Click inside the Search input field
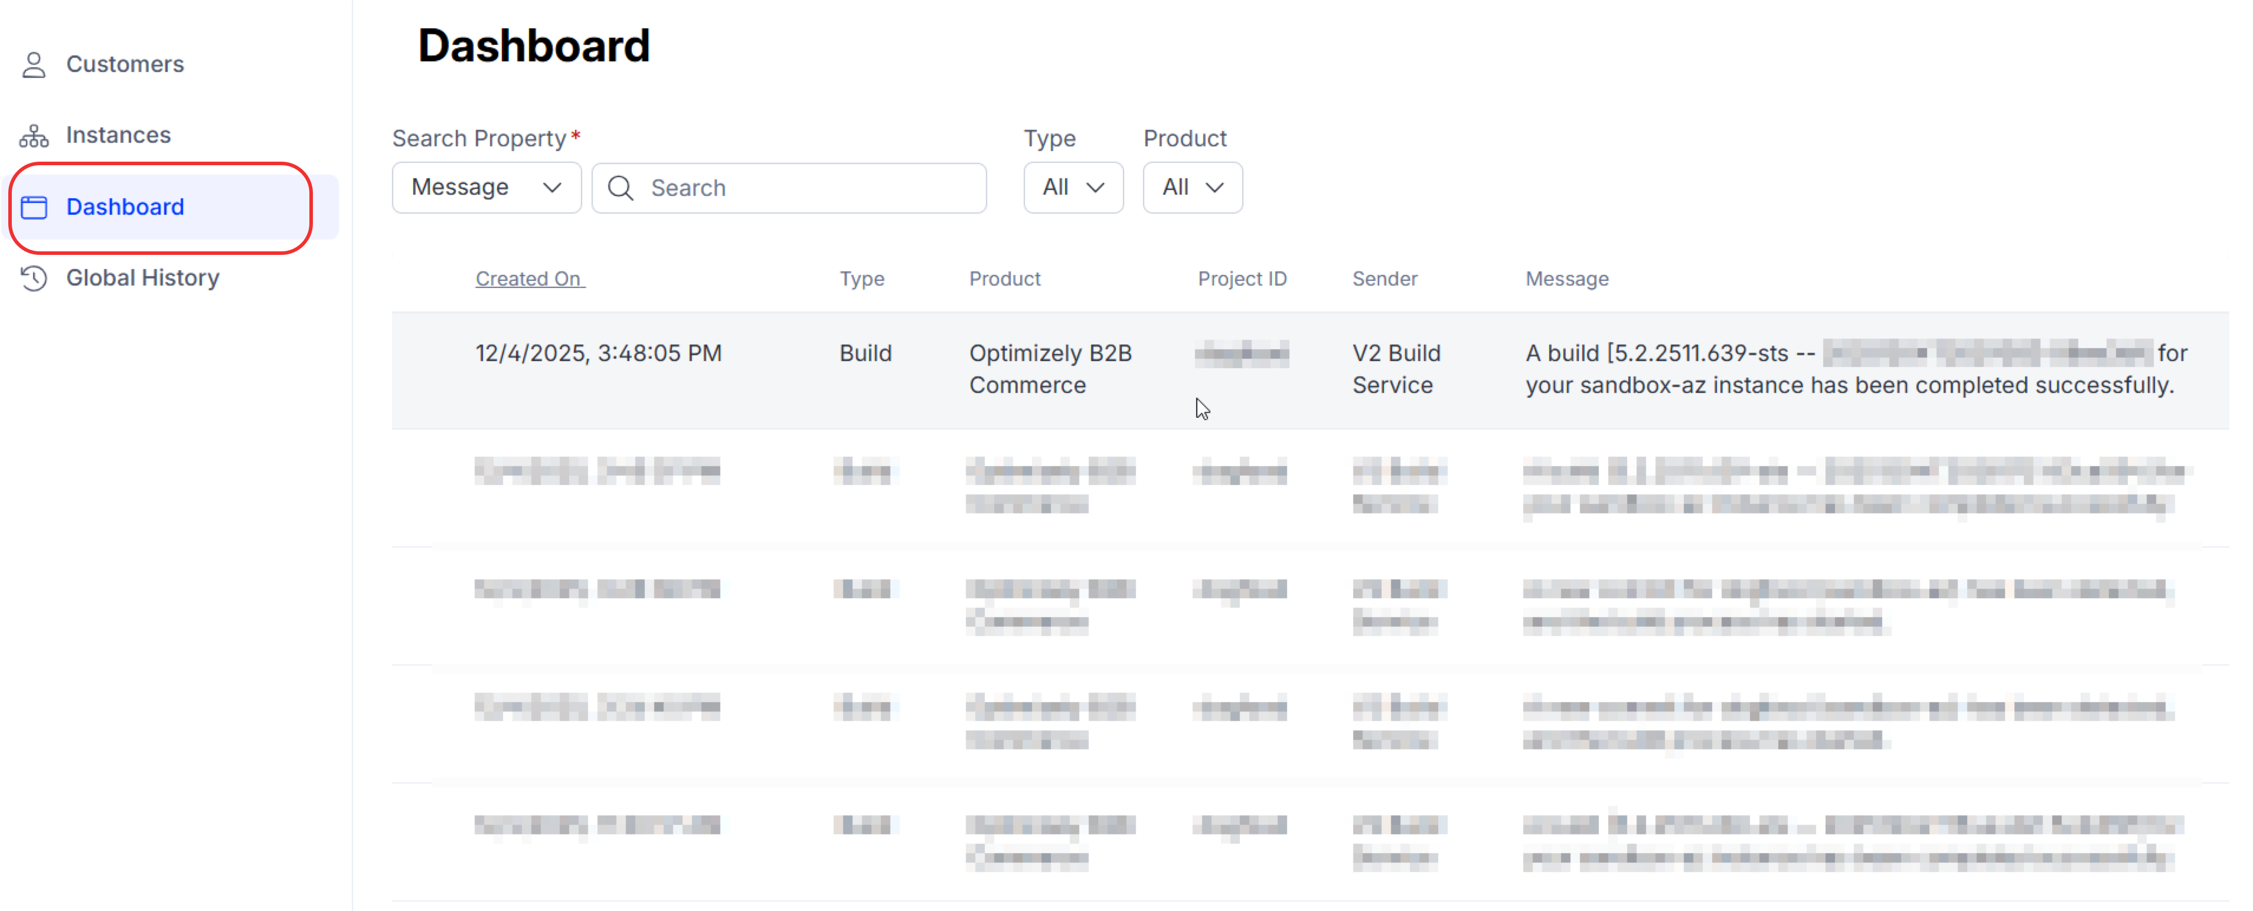 (x=787, y=187)
